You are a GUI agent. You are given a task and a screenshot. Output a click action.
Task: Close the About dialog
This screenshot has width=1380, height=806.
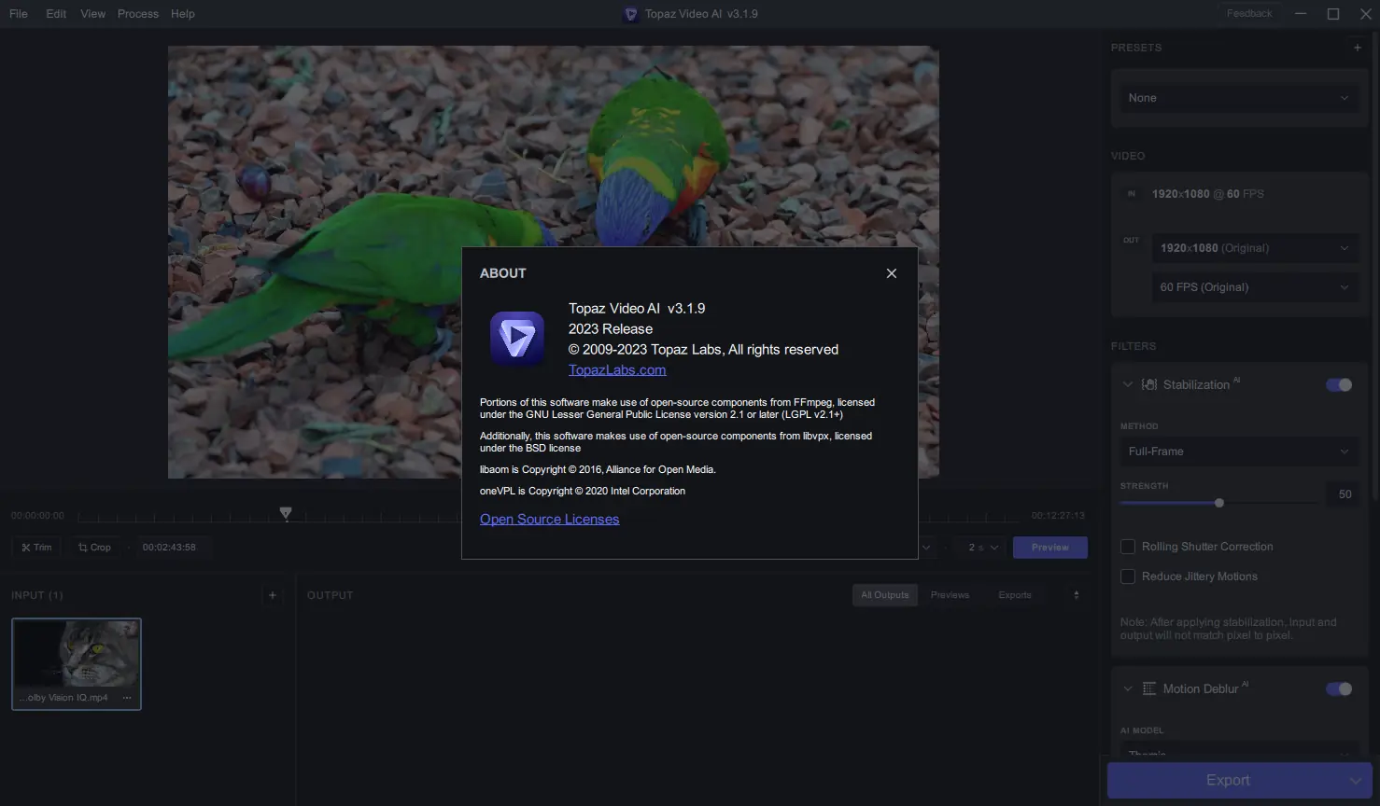[892, 273]
